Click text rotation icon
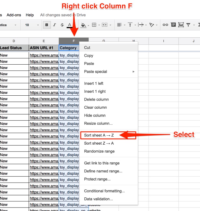The width and height of the screenshot is (200, 211). (152, 25)
